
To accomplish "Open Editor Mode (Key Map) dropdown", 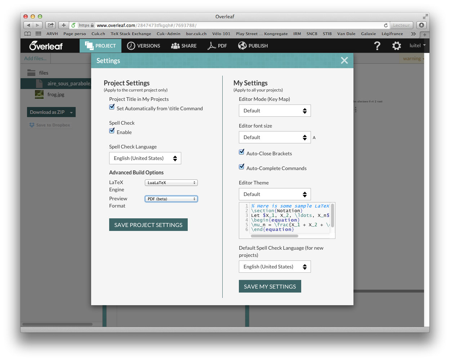I will [275, 111].
